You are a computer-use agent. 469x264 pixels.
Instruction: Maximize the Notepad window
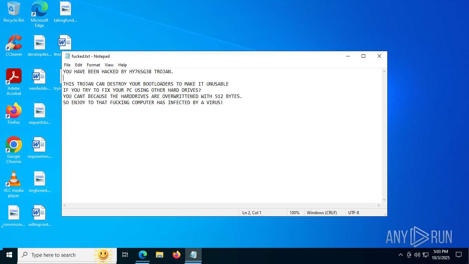pos(363,56)
